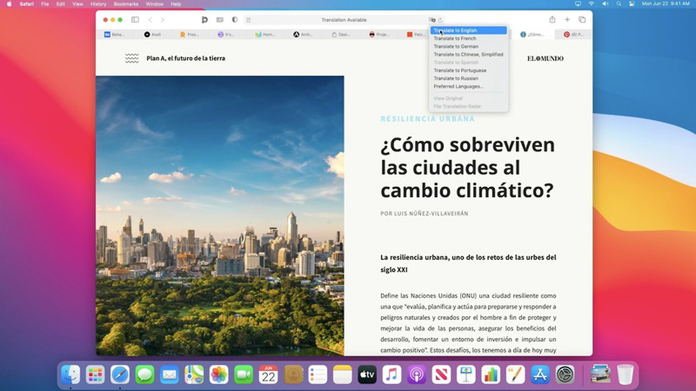696x391 pixels.
Task: Click the translate icon in address bar
Action: coord(432,20)
